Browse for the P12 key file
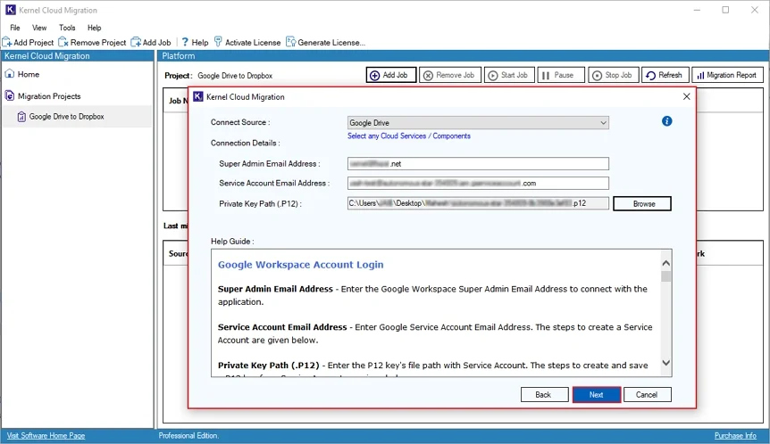 [642, 204]
